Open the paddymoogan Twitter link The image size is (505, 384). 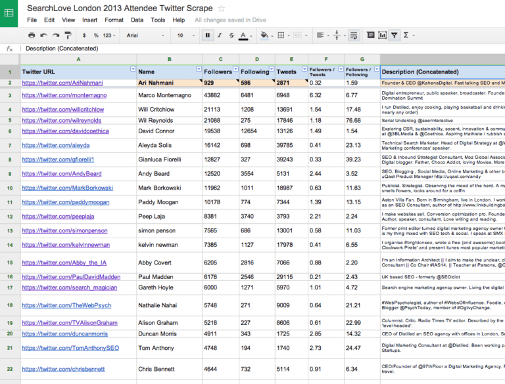click(x=66, y=202)
